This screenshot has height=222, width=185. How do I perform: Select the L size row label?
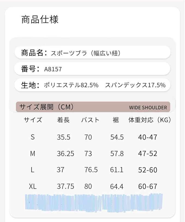pyautogui.click(x=33, y=170)
